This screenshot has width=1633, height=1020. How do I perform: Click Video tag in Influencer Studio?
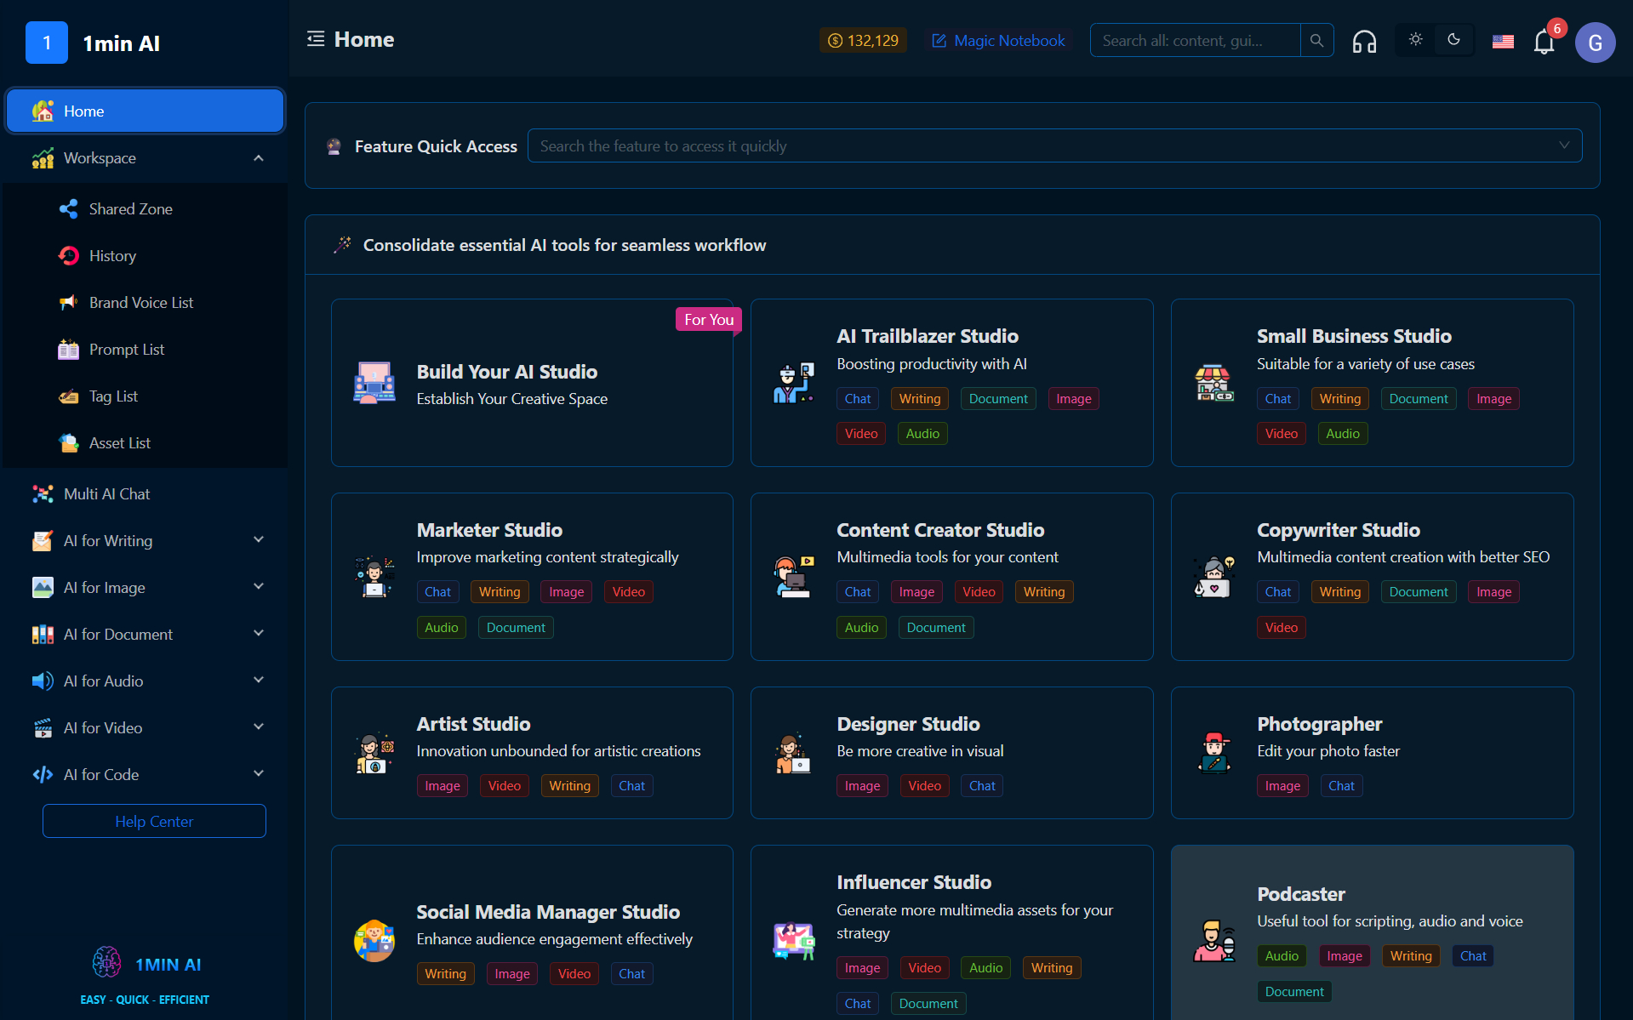[924, 967]
